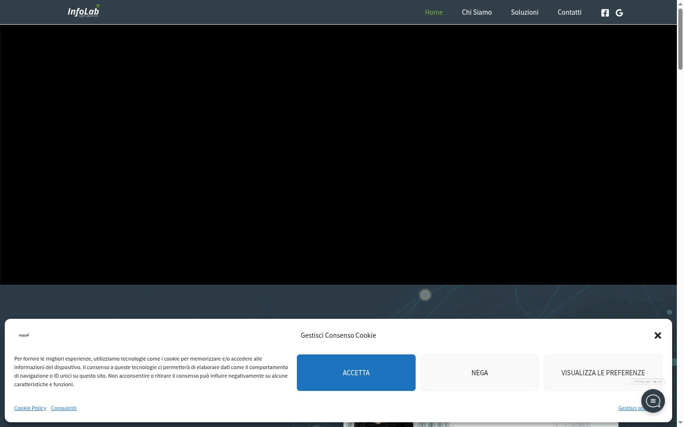This screenshot has height=427, width=684.
Task: Navigate to Contatti
Action: pyautogui.click(x=570, y=12)
